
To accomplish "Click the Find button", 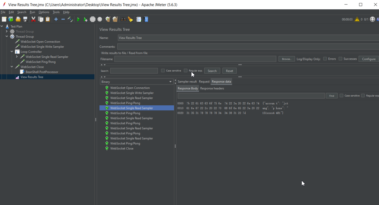I will click(x=332, y=96).
